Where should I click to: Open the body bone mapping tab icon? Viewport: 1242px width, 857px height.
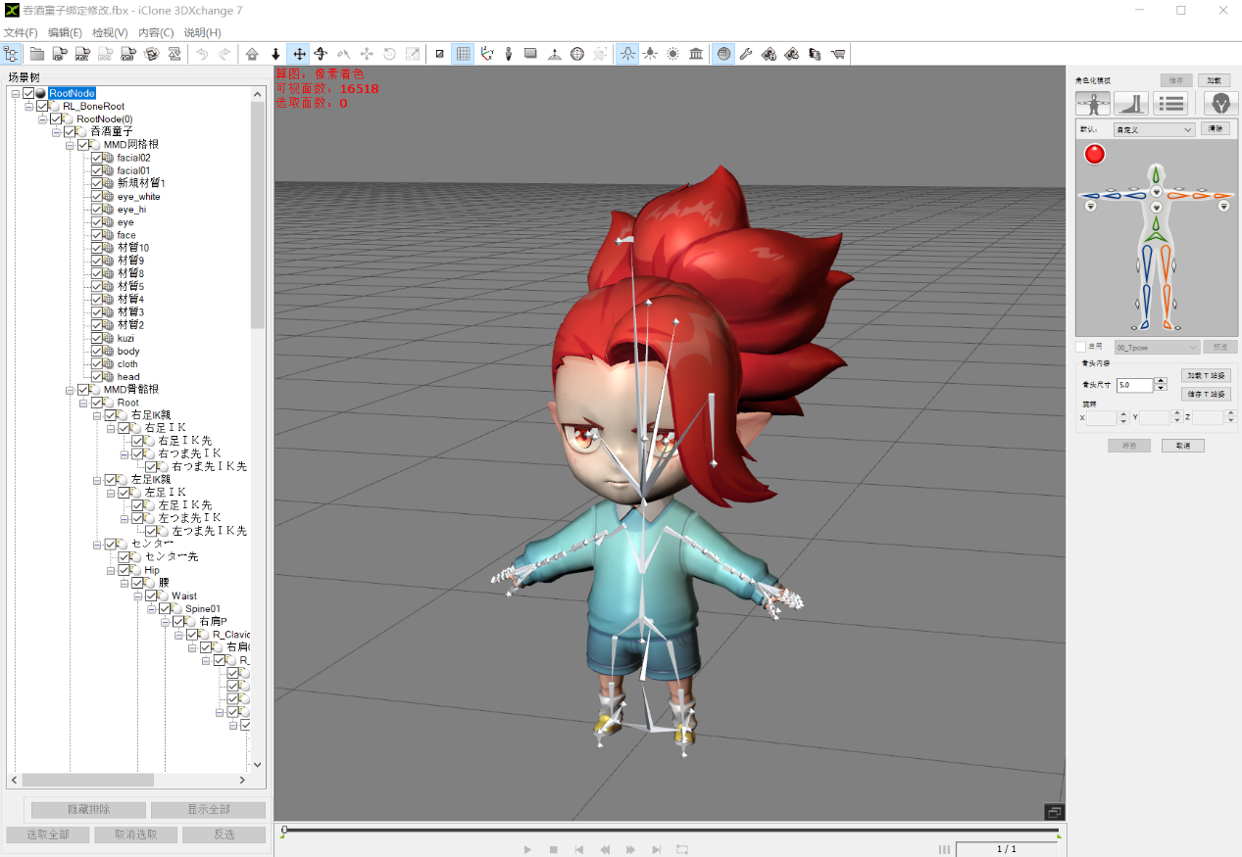pyautogui.click(x=1093, y=103)
